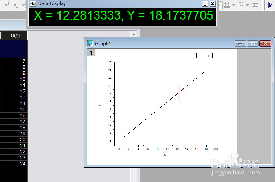Click the red crosshair data reader cursor

[179, 93]
